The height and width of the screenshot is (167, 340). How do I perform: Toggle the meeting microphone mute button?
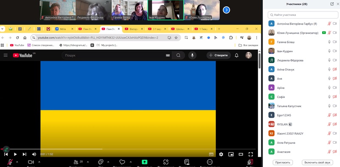10,162
